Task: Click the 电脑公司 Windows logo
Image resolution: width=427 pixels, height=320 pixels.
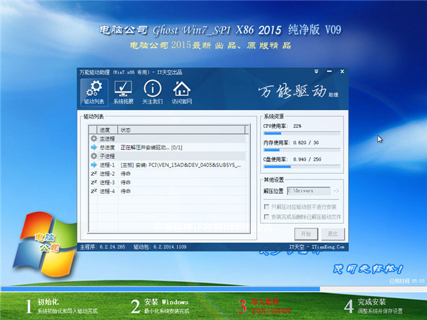Action: [x=45, y=244]
